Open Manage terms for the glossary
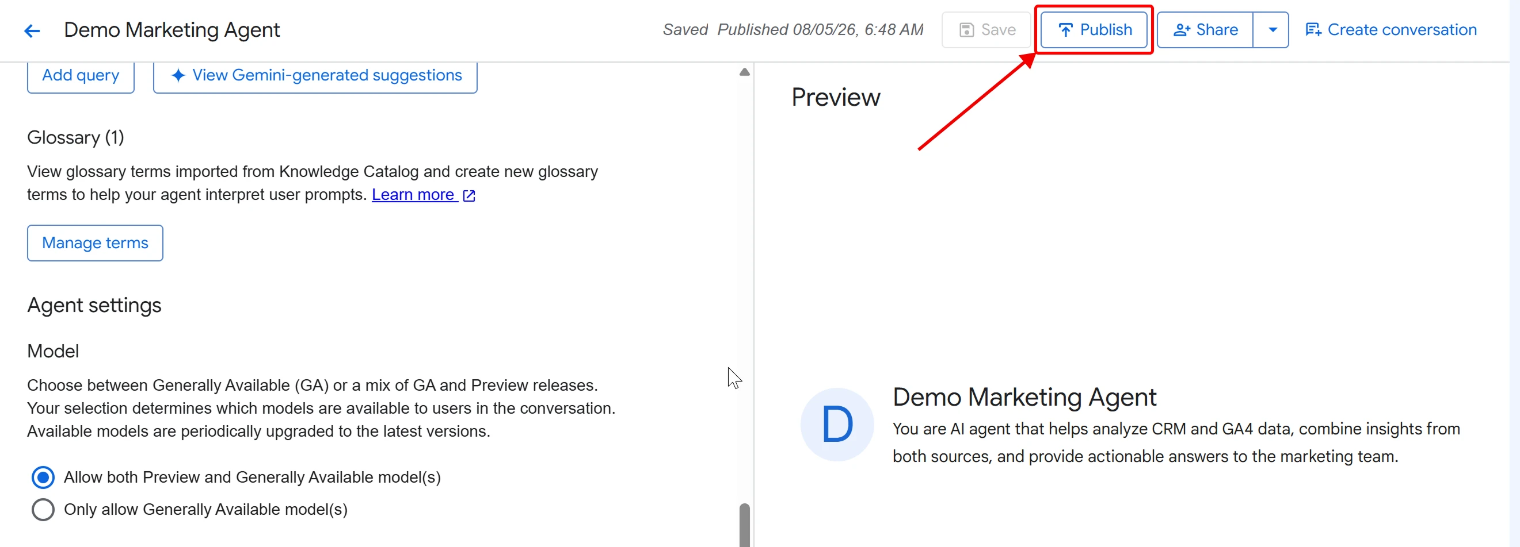Image resolution: width=1520 pixels, height=547 pixels. [x=95, y=242]
